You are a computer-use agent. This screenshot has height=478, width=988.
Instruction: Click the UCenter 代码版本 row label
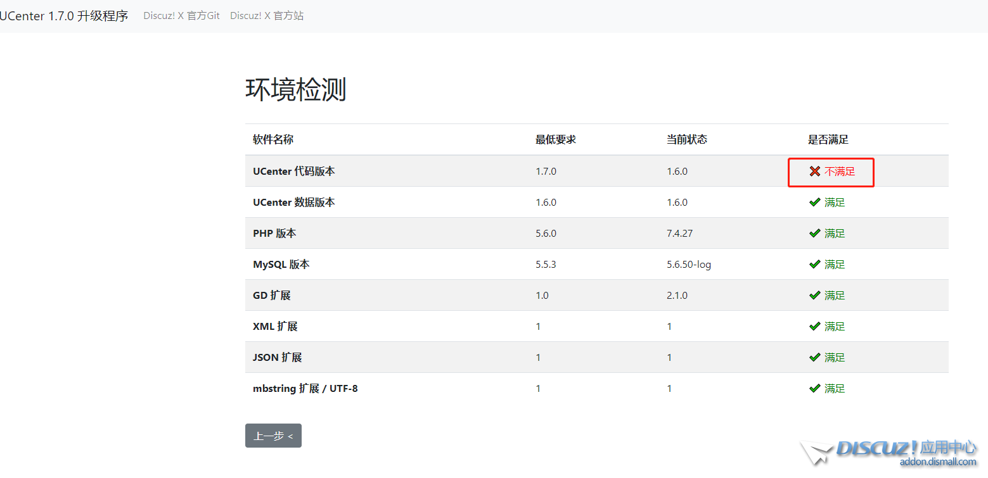tap(293, 171)
